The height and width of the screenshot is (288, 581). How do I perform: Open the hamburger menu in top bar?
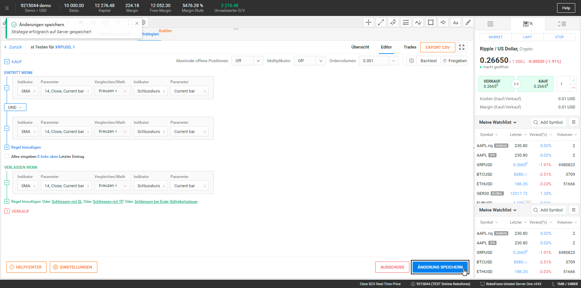coord(7,8)
